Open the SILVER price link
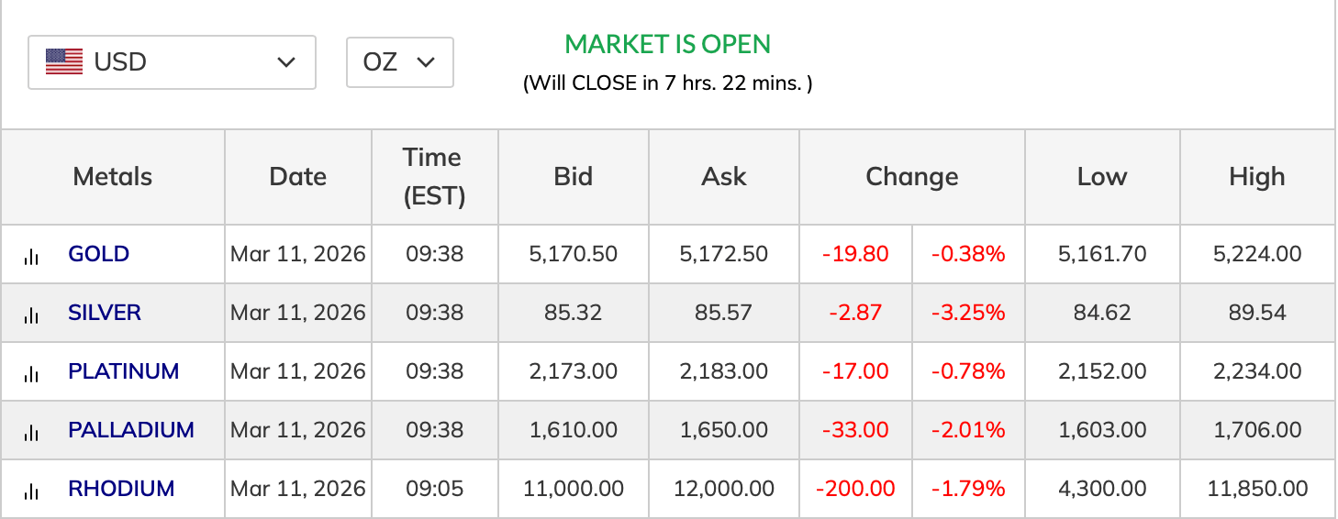1338x519 pixels. click(105, 313)
